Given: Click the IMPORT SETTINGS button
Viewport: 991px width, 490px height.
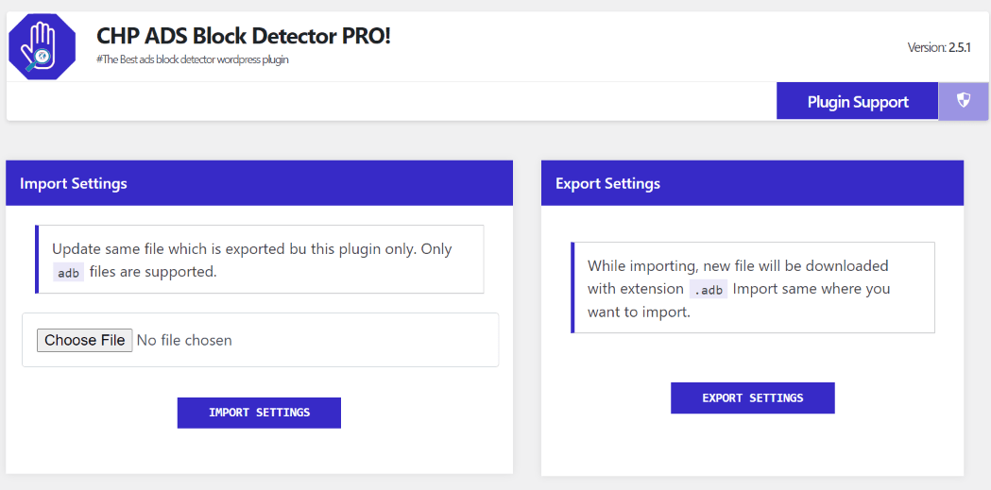Looking at the screenshot, I should coord(259,413).
